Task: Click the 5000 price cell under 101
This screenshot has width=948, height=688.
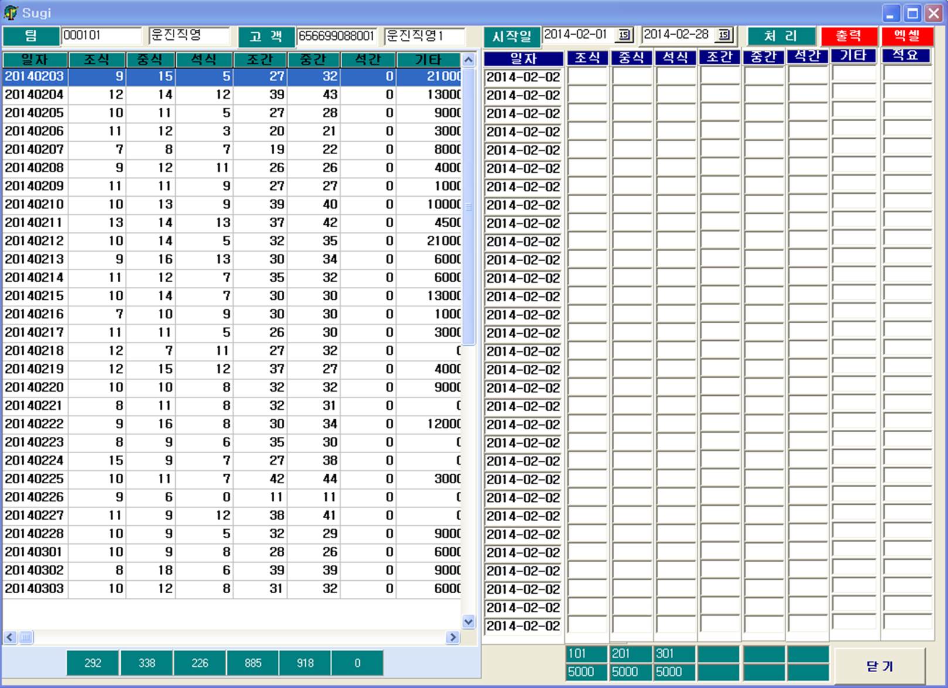Action: (587, 672)
